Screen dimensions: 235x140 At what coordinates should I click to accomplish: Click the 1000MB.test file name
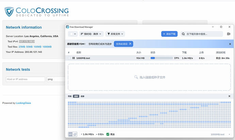tap(83, 58)
